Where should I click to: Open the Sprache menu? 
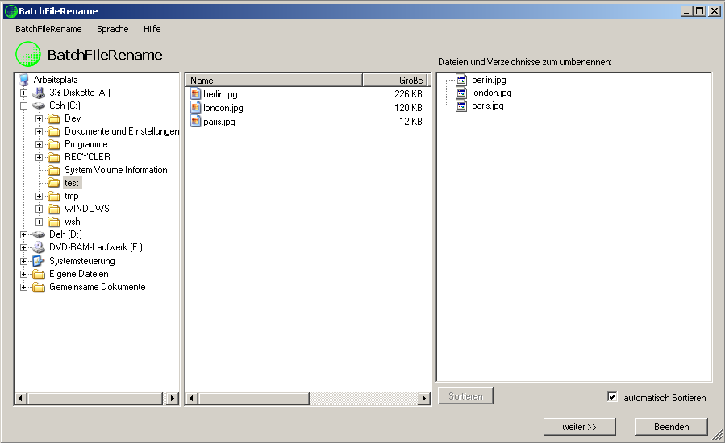click(x=113, y=29)
